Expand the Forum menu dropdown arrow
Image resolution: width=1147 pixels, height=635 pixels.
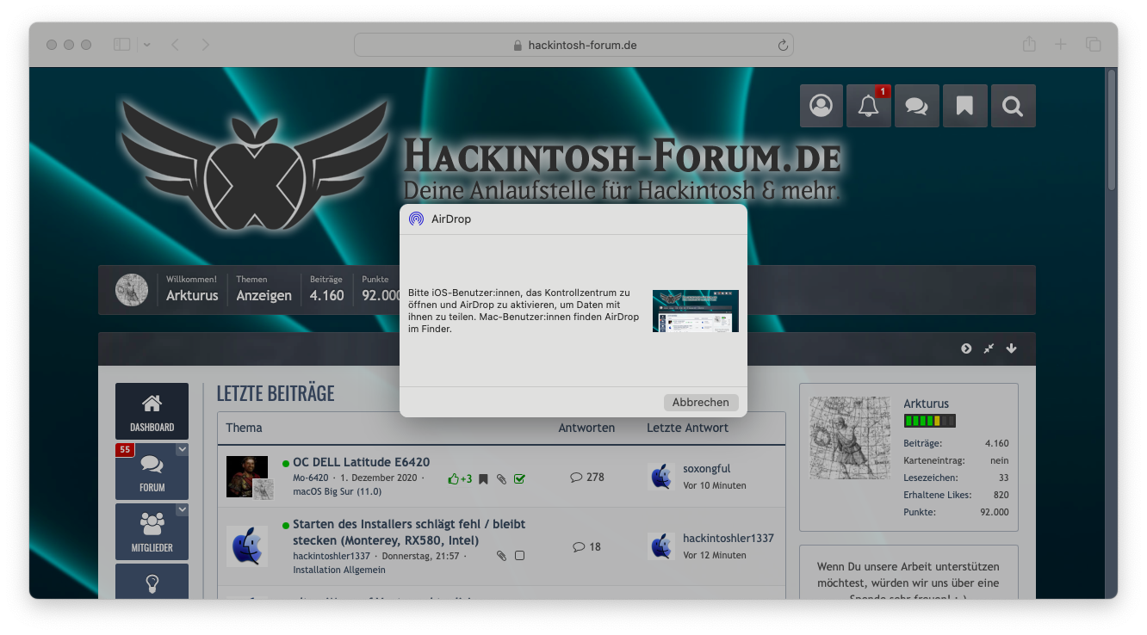click(x=182, y=450)
